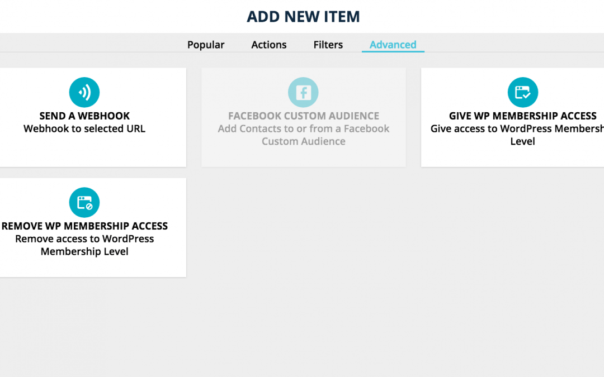
Task: Click the ADD NEW ITEM heading
Action: 303,17
